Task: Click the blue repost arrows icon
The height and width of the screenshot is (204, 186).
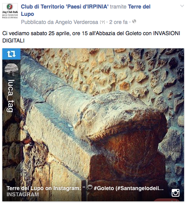Action: click(11, 54)
